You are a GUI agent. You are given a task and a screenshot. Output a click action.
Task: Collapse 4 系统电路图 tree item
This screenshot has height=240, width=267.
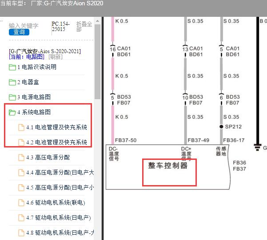pos(34,112)
